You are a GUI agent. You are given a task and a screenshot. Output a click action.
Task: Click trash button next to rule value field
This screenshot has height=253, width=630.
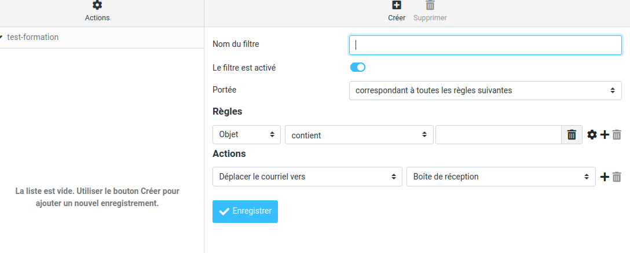point(572,135)
